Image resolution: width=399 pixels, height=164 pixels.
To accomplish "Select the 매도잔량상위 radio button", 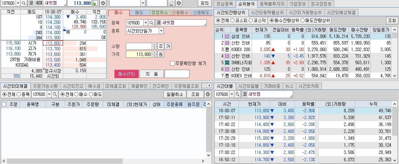I will click(x=303, y=21).
